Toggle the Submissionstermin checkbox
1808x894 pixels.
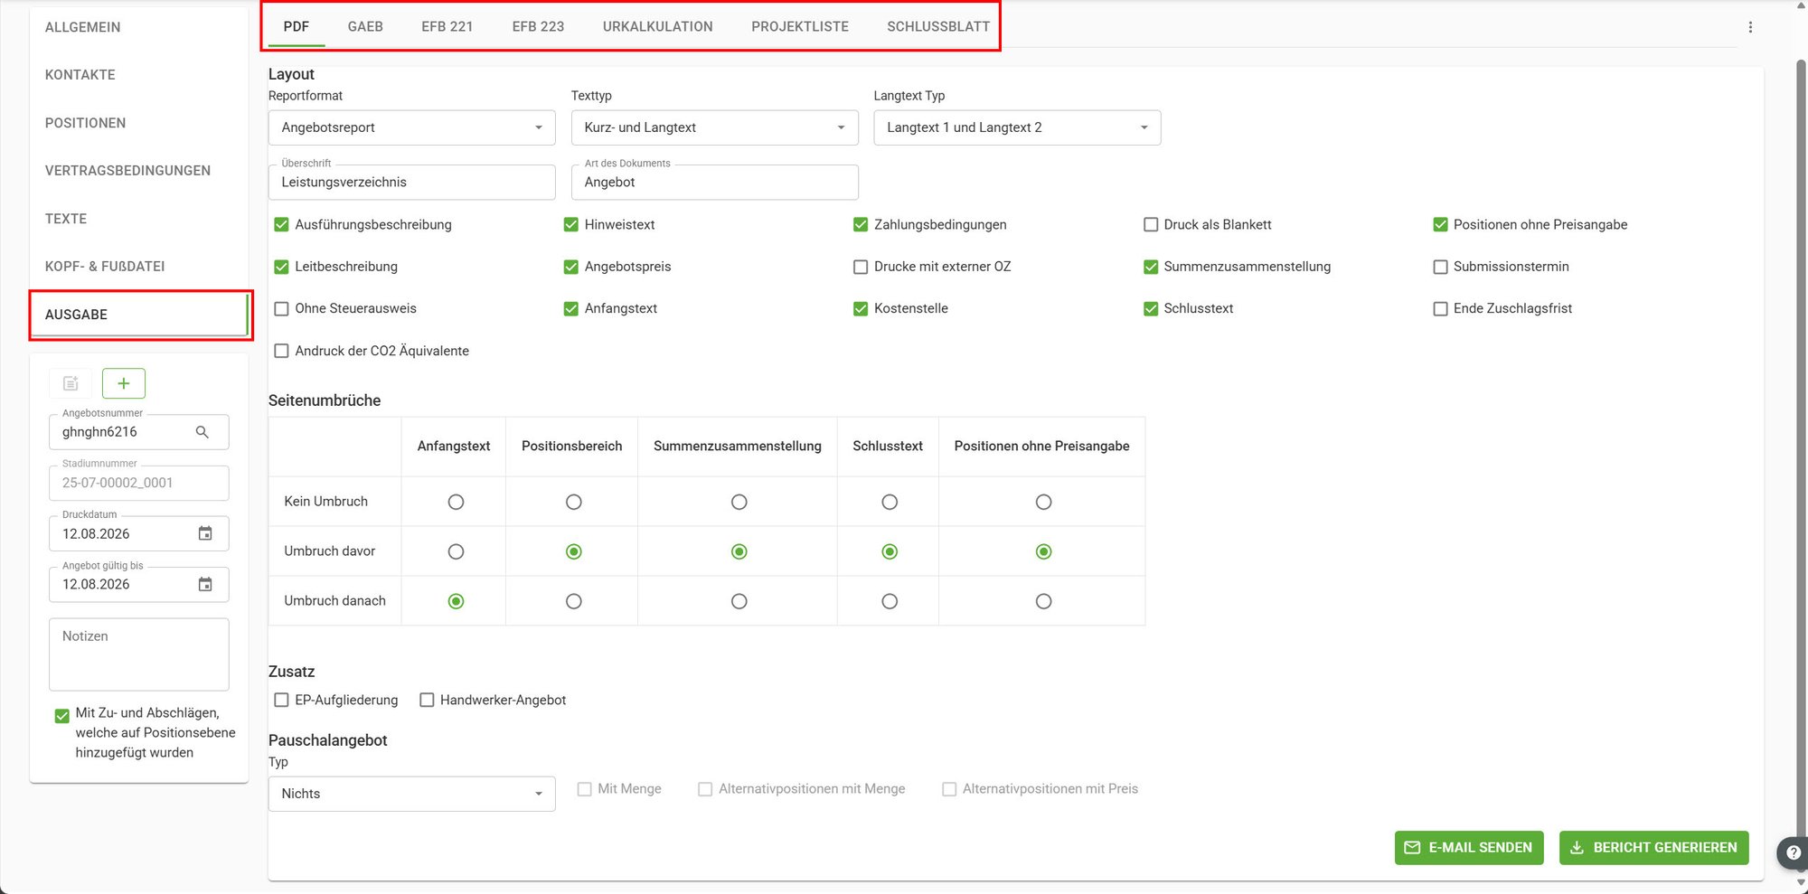[1441, 267]
